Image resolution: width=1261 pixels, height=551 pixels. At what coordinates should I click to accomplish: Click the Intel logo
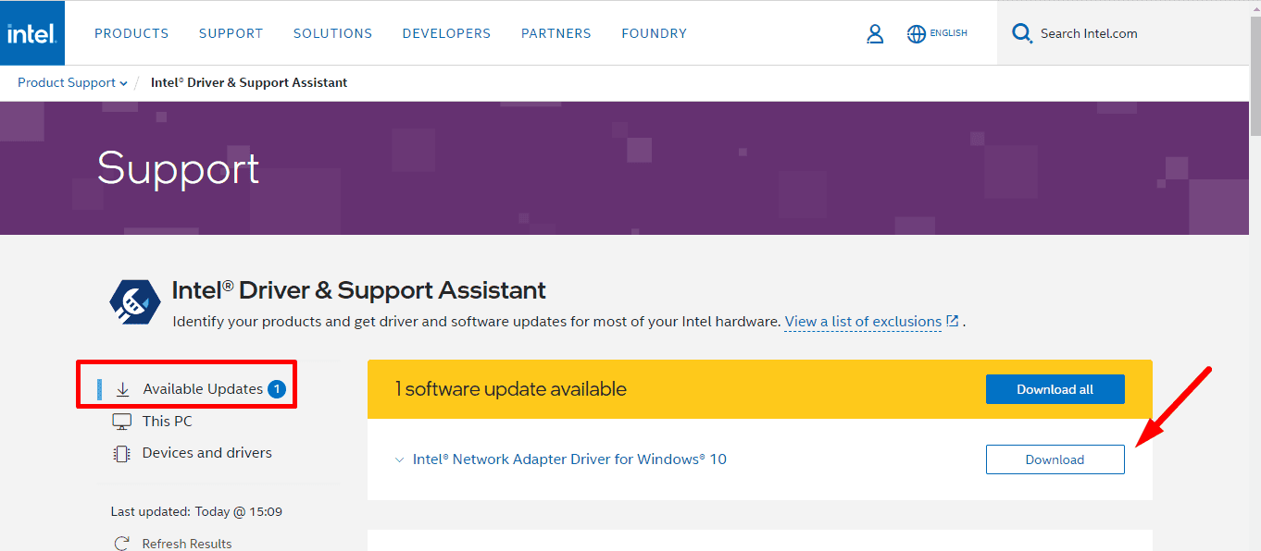click(x=32, y=33)
